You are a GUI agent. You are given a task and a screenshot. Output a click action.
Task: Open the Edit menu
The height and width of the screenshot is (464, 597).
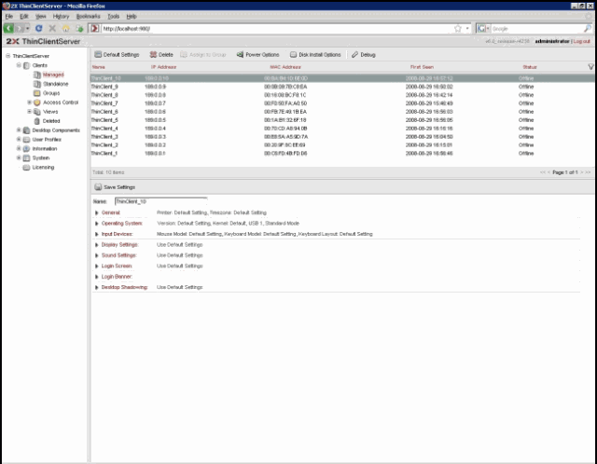pos(24,17)
